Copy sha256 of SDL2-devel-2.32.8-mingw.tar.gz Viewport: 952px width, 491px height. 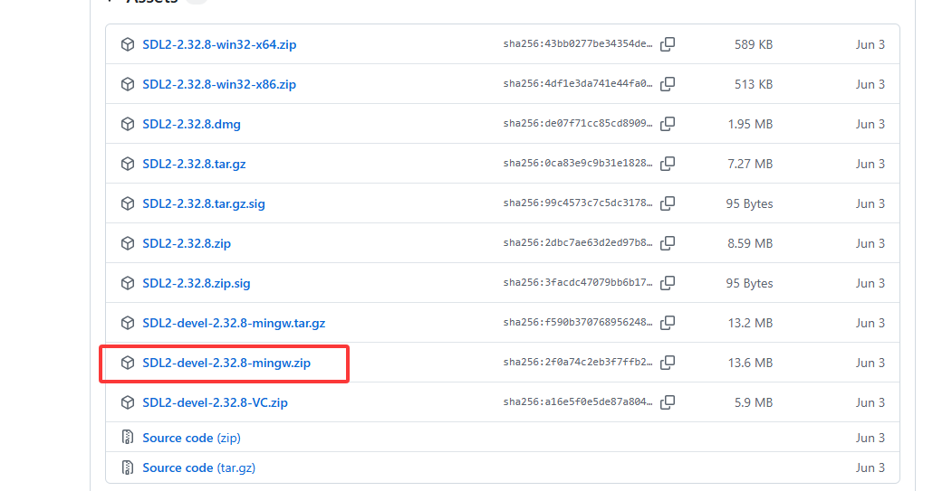668,323
